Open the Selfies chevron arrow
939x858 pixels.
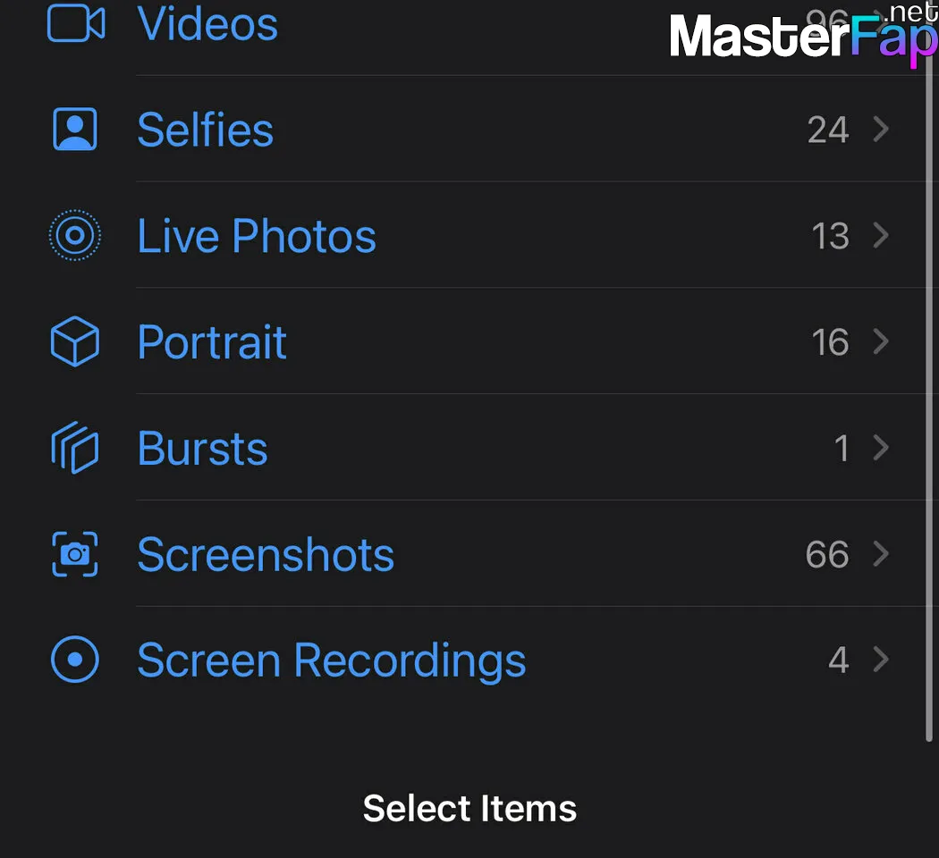pyautogui.click(x=881, y=130)
